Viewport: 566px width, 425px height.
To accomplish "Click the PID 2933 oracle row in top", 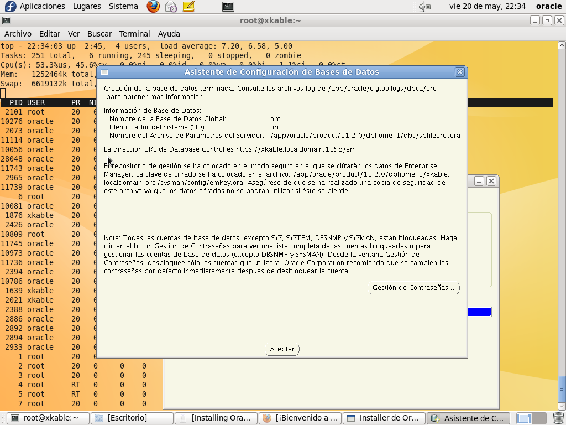I will [49, 347].
